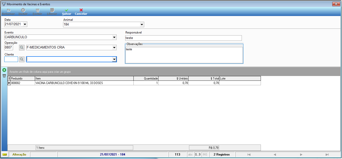342x159 pixels.
Task: Go to last record navigation button
Action: pos(327,154)
